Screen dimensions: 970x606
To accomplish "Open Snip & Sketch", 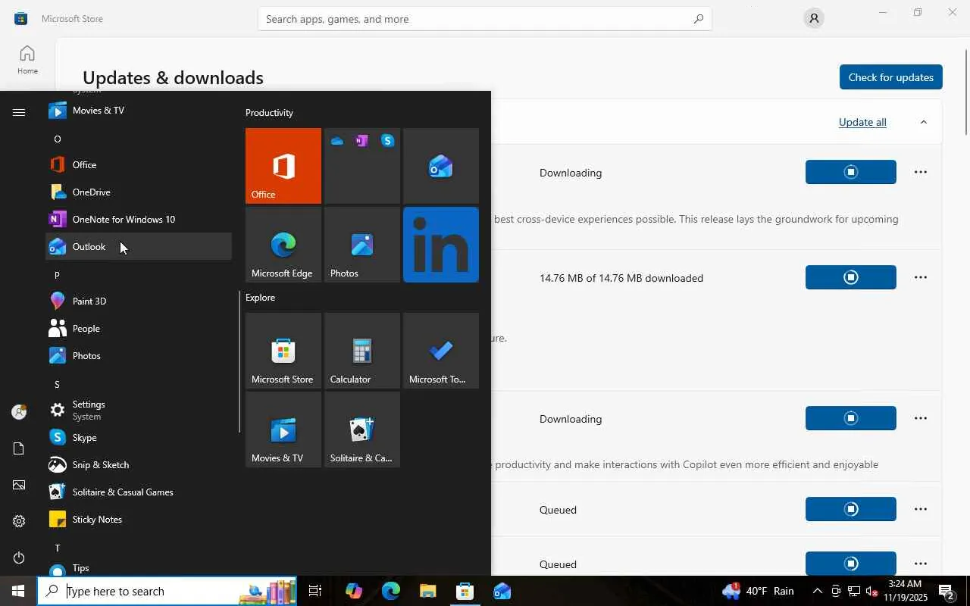I will [139, 464].
